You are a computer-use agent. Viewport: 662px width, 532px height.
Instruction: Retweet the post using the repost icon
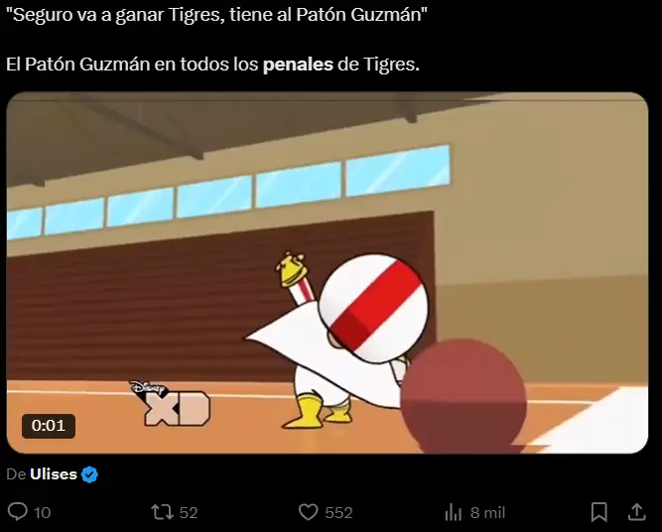pos(163,512)
